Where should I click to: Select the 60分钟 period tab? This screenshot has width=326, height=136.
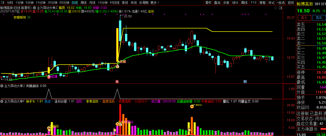[x=64, y=3]
